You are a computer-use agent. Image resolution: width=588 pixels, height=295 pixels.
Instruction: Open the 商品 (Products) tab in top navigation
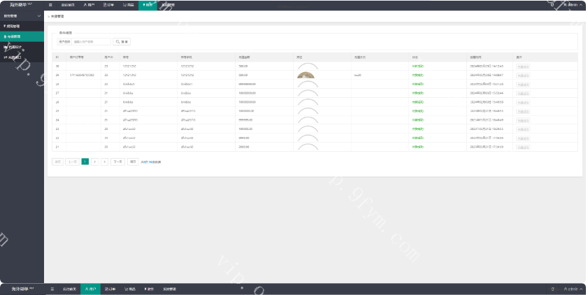pos(128,5)
